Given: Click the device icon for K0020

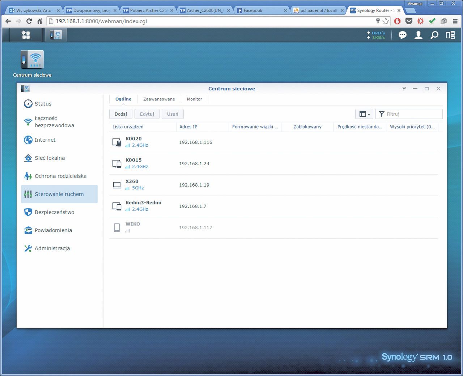Looking at the screenshot, I should pos(117,142).
